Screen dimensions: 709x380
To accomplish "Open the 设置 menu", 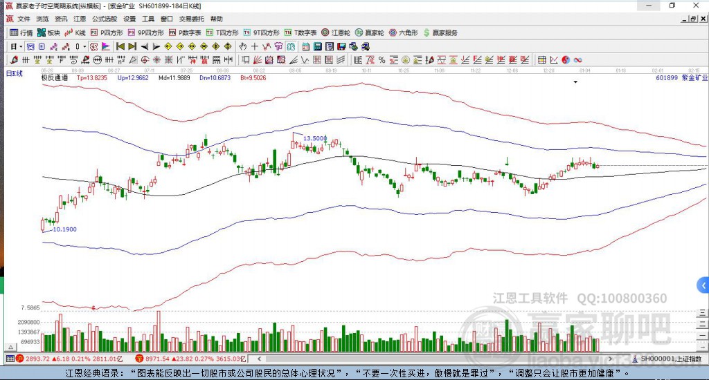I will point(129,19).
